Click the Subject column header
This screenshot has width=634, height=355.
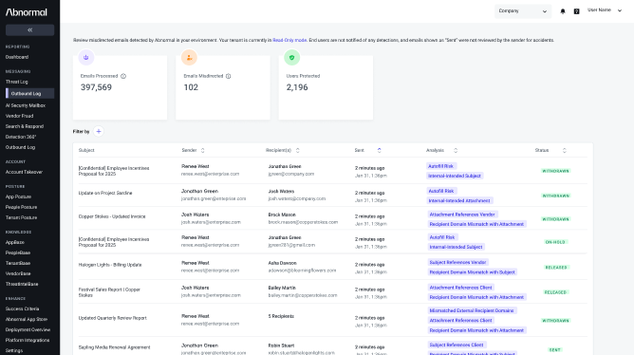point(86,150)
